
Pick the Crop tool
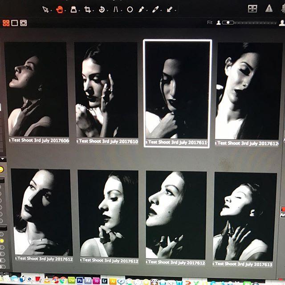click(88, 9)
